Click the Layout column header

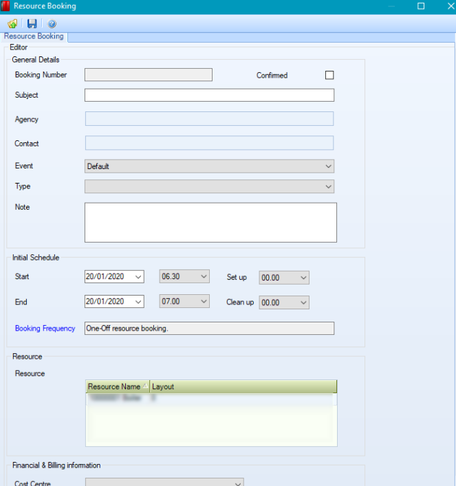tap(163, 386)
